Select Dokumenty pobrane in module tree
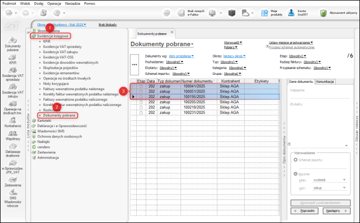This screenshot has width=360, height=223. coord(59,115)
